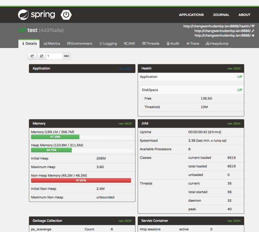Click the user icon on the Audit tab
Screen dimensions: 259x232
(x=167, y=43)
